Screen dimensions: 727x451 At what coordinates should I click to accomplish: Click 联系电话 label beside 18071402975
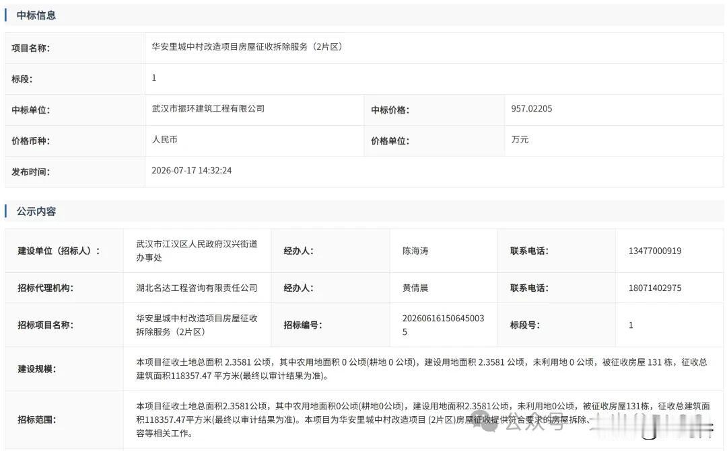(529, 288)
